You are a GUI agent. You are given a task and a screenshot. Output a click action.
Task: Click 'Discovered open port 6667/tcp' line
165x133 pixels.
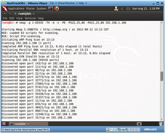38,111
